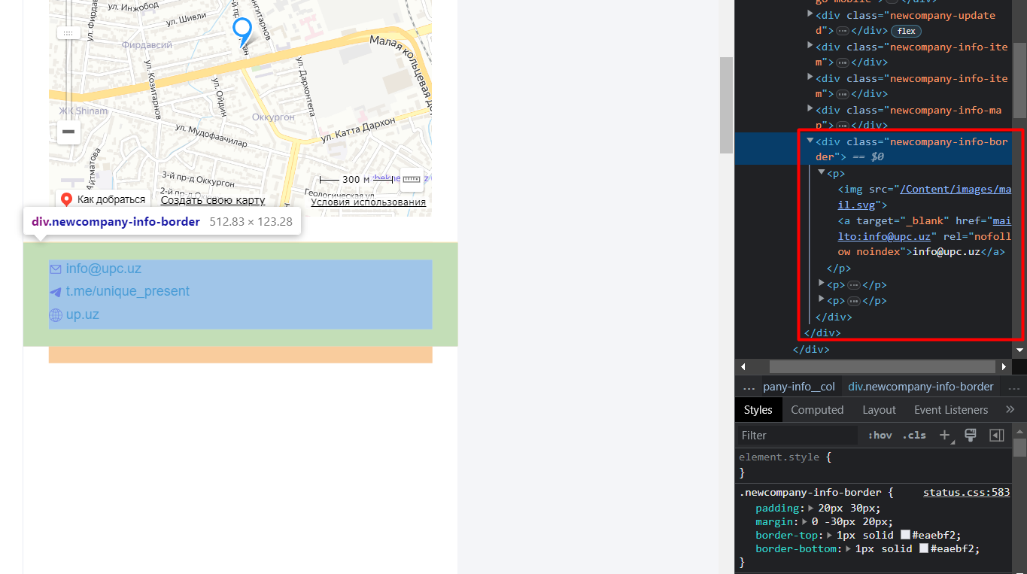Screen dimensions: 1027x574
Task: Switch to the Styles tab
Action: [758, 410]
